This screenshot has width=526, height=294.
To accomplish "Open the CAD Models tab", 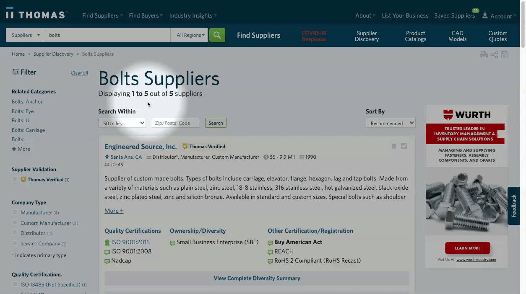I will pos(457,36).
